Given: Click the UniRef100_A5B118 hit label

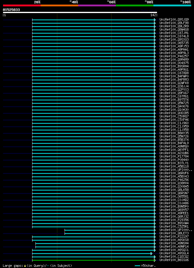Looking at the screenshot, I should [x=174, y=166].
